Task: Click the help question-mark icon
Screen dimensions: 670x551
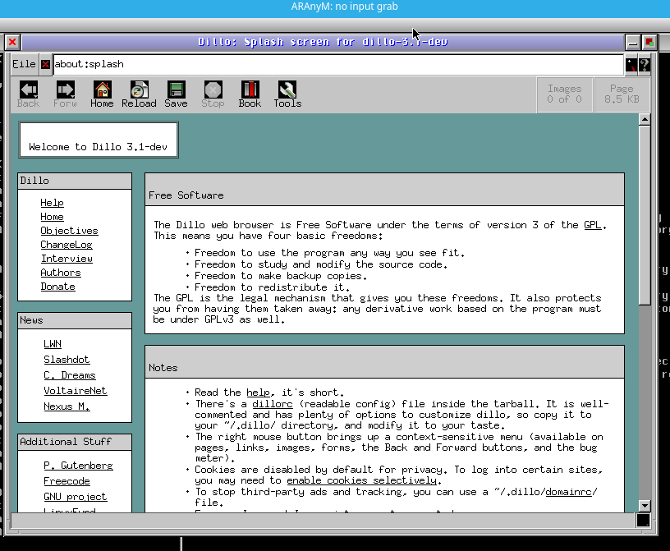Action: pos(645,65)
